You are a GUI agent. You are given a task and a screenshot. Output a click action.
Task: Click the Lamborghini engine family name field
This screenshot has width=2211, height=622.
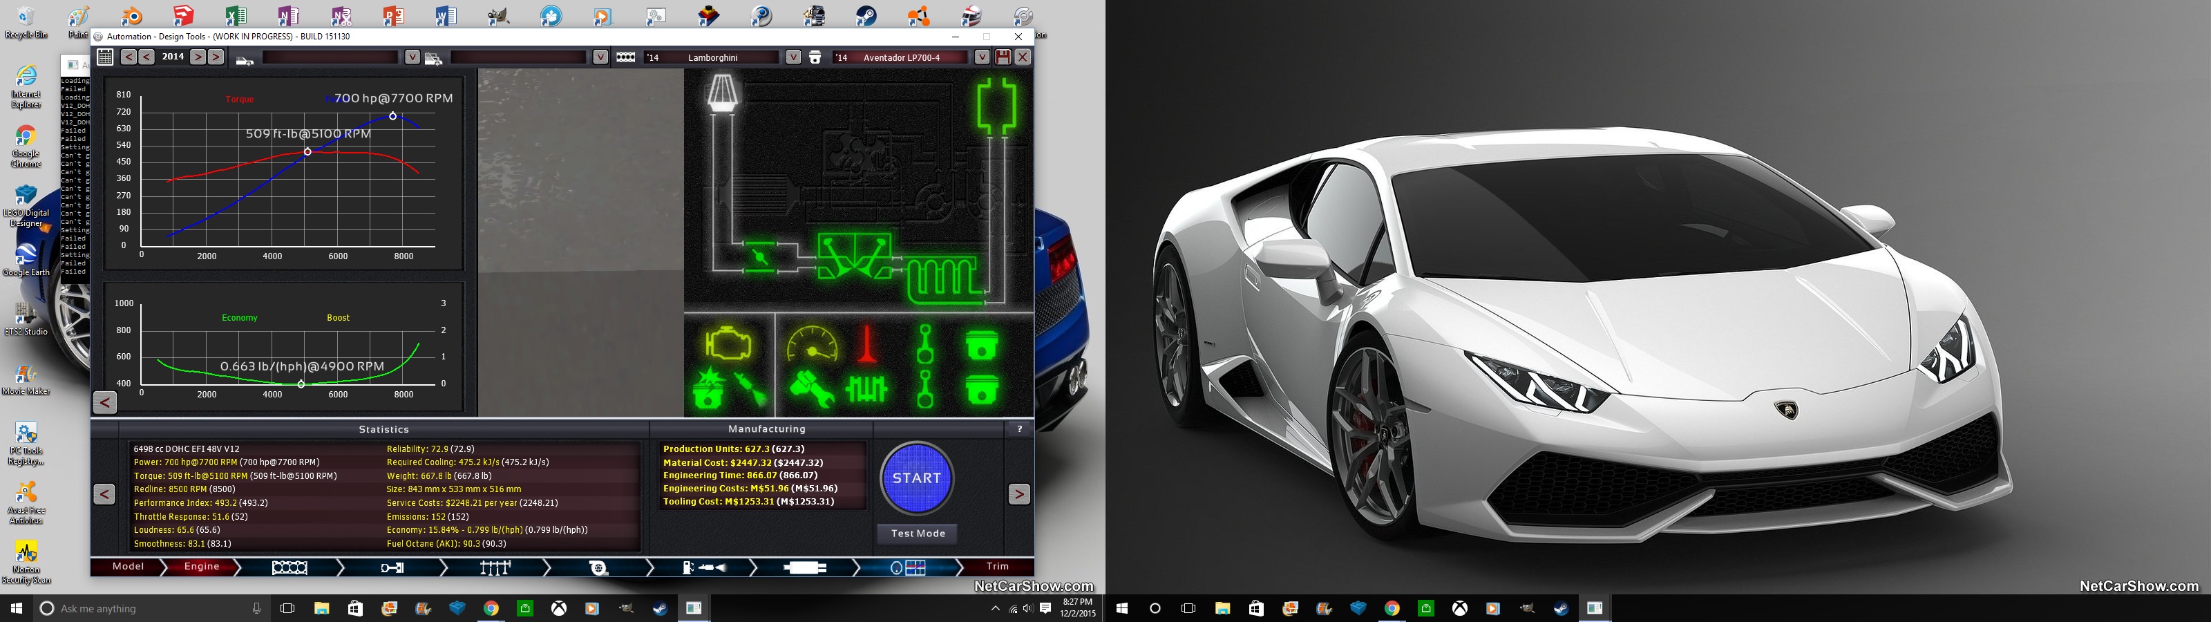(x=712, y=57)
